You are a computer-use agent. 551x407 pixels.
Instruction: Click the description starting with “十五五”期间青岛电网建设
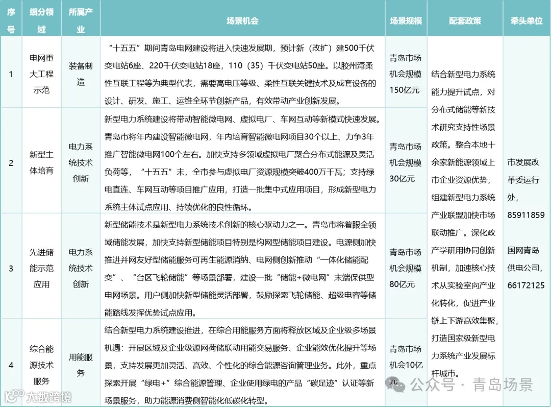pos(240,74)
